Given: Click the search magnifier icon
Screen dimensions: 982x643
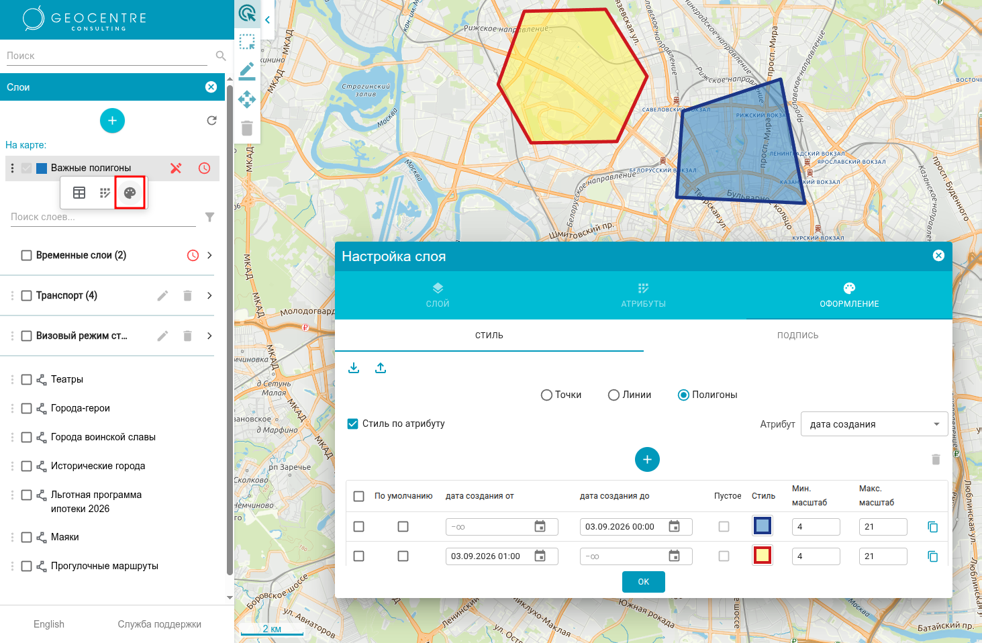Looking at the screenshot, I should [x=221, y=56].
